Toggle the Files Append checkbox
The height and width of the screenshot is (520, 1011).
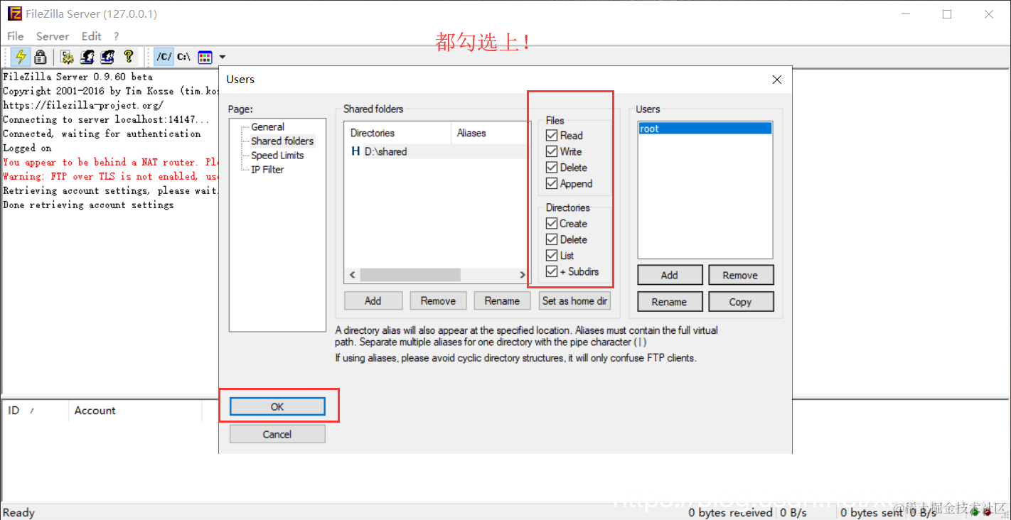coord(552,183)
